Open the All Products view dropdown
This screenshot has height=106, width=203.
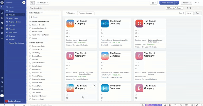tap(43, 3)
